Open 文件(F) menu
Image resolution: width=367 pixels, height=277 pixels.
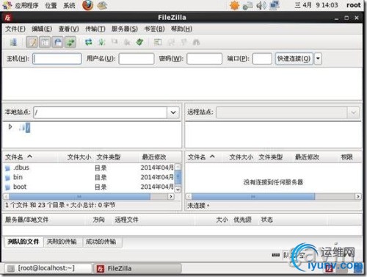coord(15,29)
